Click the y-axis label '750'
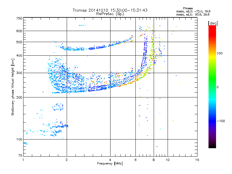The width and height of the screenshot is (232, 174). click(x=19, y=18)
